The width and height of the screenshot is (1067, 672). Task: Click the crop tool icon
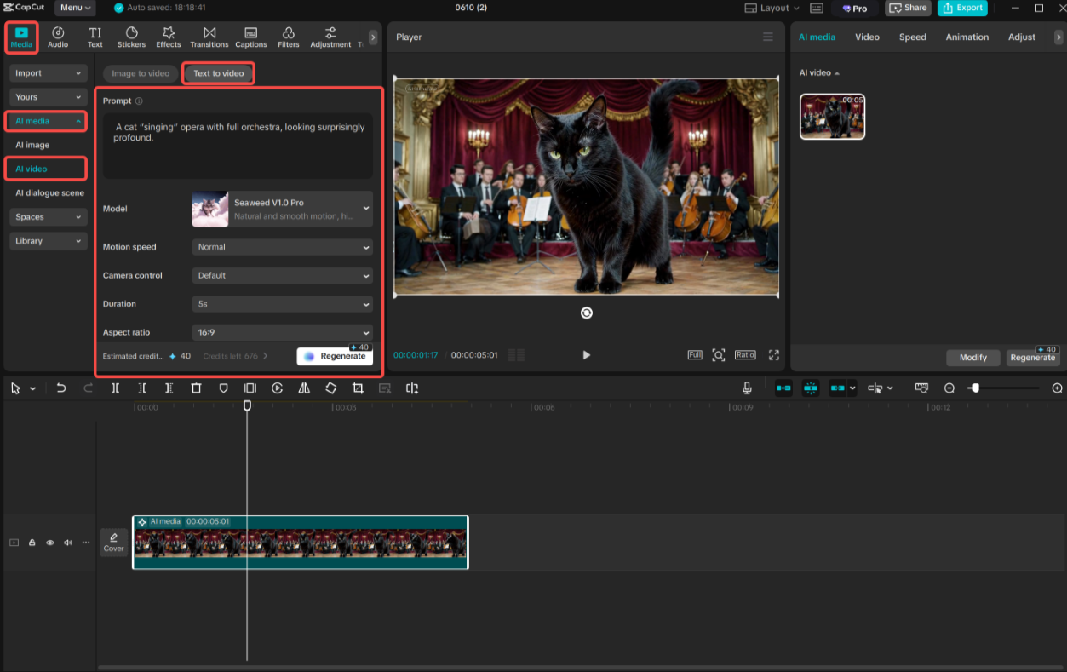pos(358,388)
